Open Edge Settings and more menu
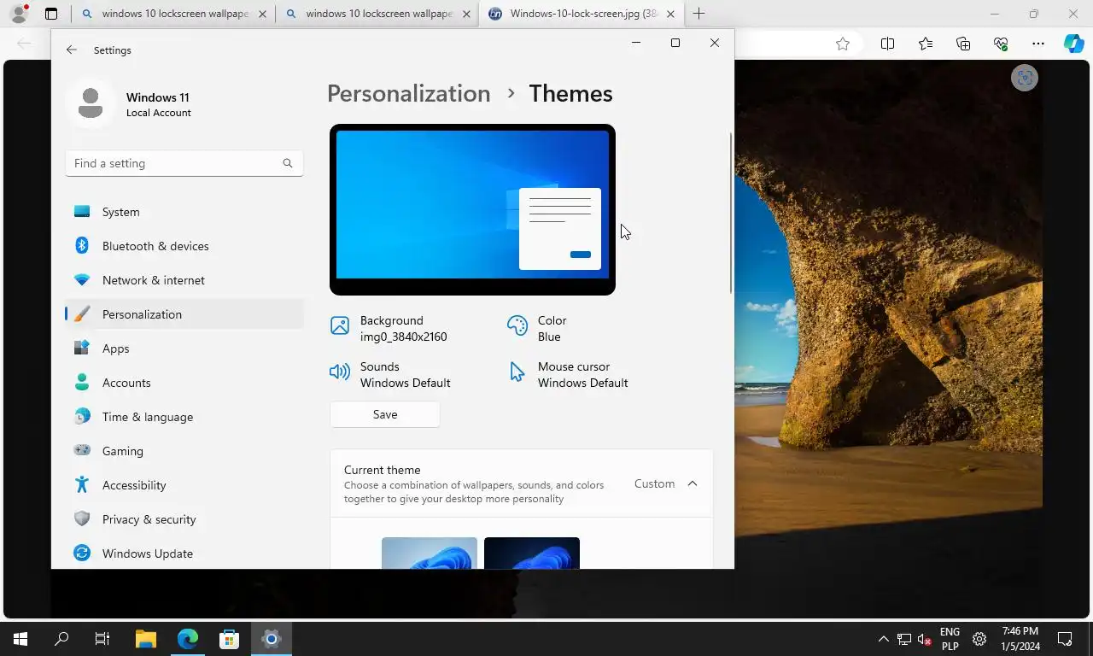This screenshot has width=1093, height=656. coord(1038,44)
